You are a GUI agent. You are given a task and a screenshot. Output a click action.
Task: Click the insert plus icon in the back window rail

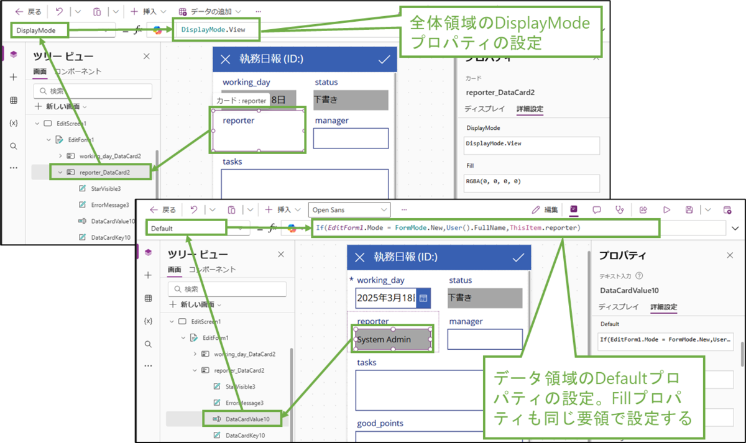pos(14,77)
